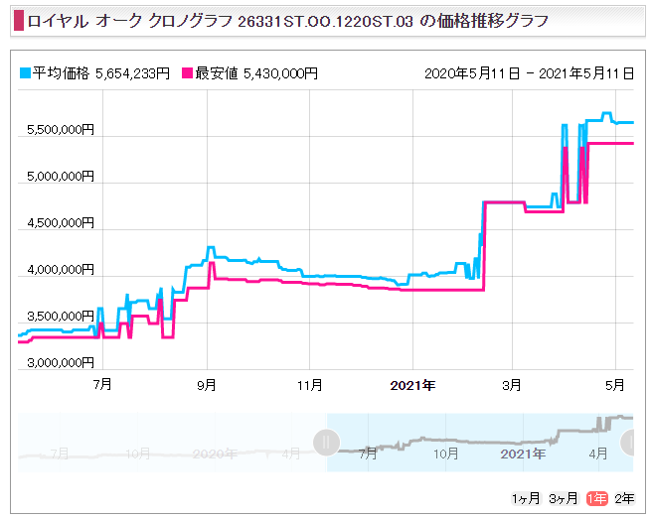The image size is (650, 519).
Task: Click the 最安値 5,430,000円 legend text
Action: tap(256, 73)
